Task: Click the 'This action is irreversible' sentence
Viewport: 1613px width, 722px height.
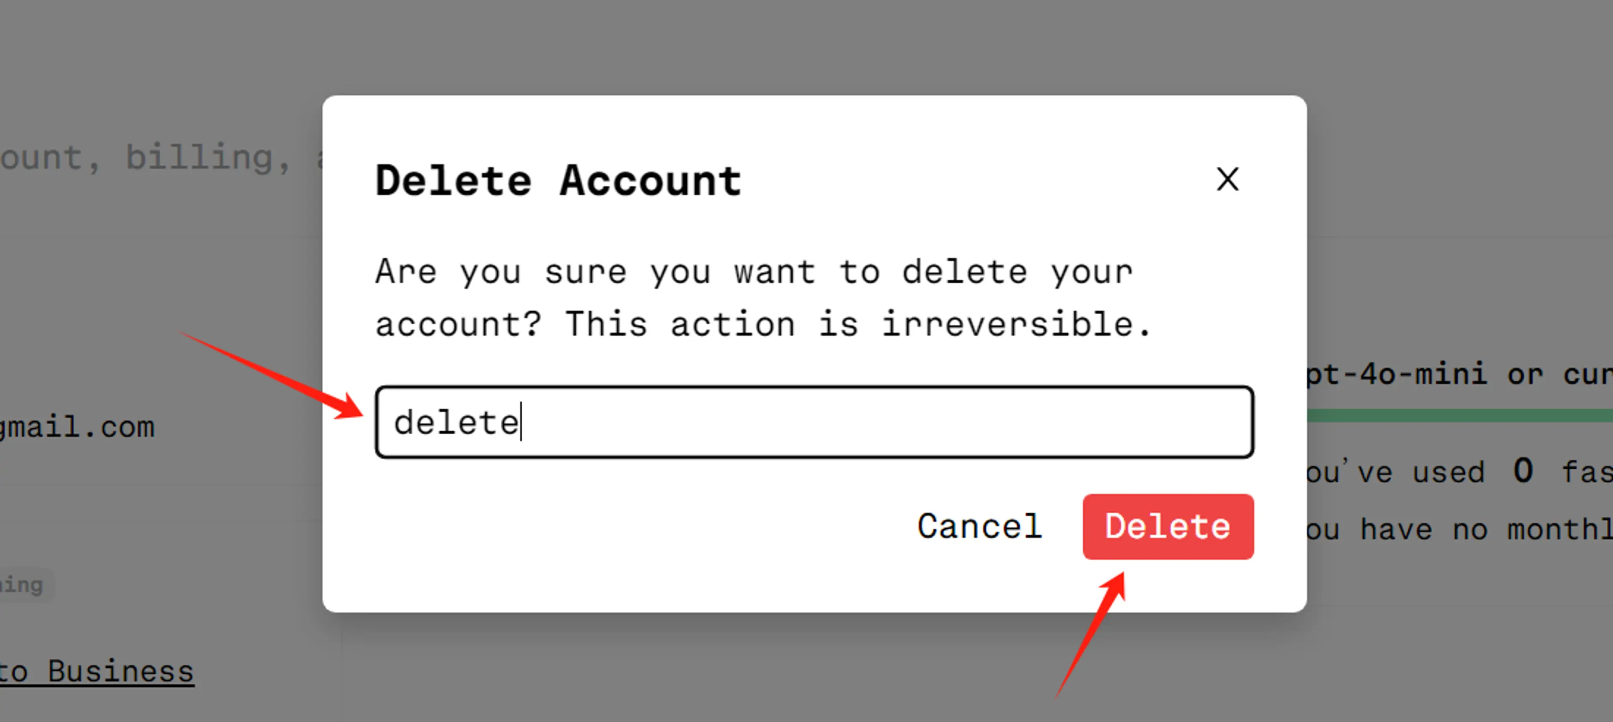Action: pyautogui.click(x=858, y=324)
